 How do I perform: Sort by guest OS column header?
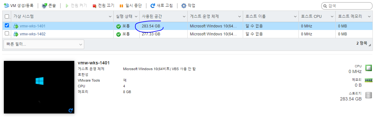click(204, 17)
